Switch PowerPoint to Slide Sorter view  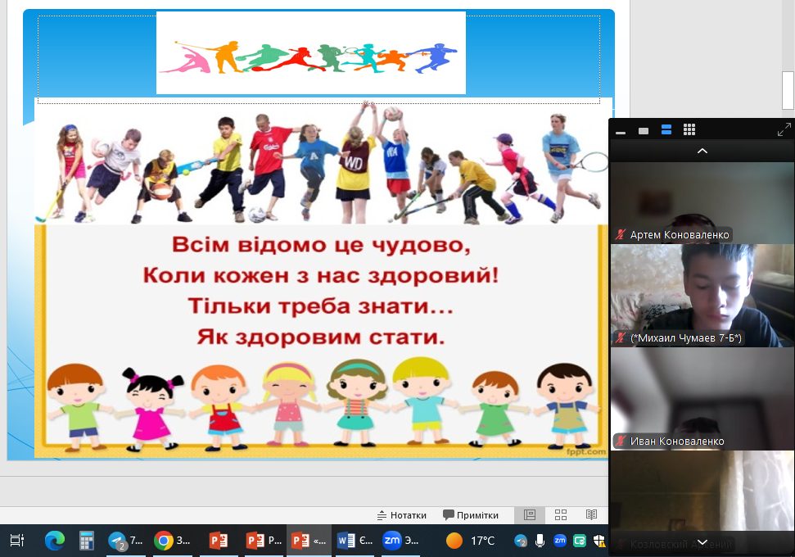[561, 515]
